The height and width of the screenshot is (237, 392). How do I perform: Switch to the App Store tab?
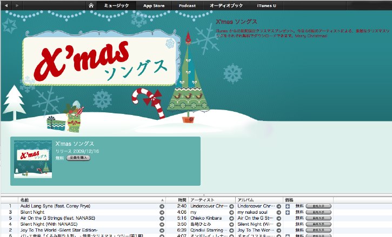(x=154, y=5)
